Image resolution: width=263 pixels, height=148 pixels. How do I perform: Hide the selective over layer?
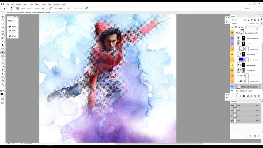point(232,44)
